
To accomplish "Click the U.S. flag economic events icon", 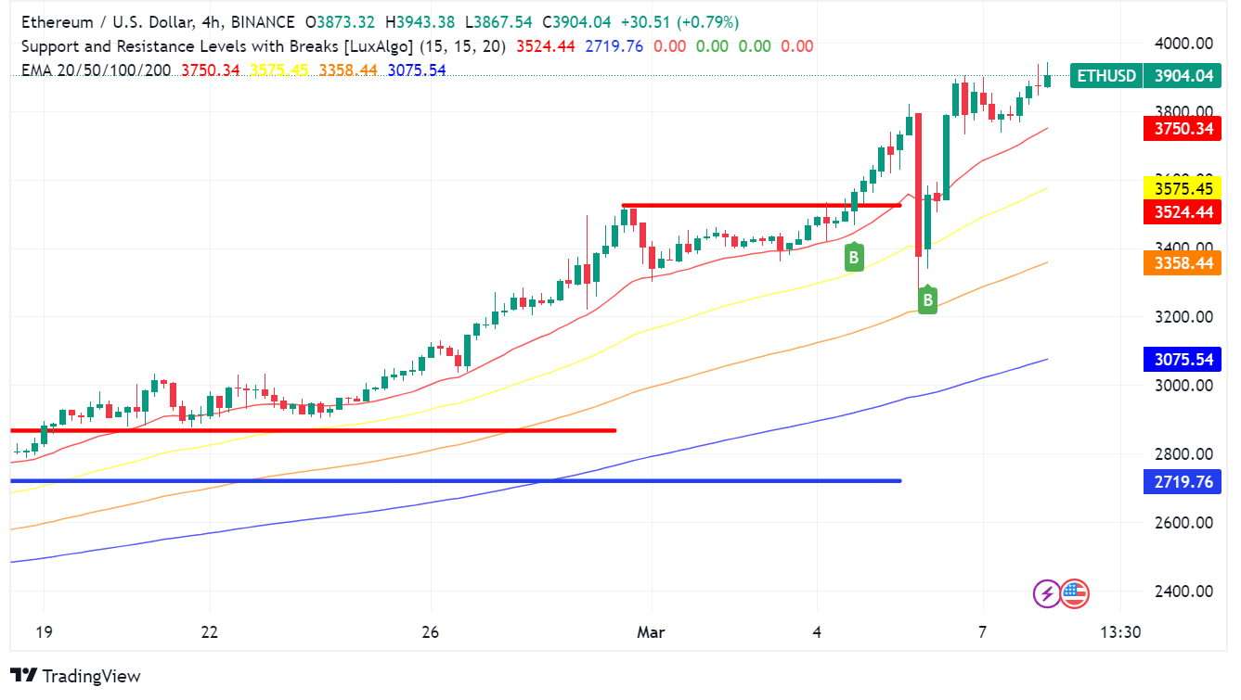I will [1076, 593].
